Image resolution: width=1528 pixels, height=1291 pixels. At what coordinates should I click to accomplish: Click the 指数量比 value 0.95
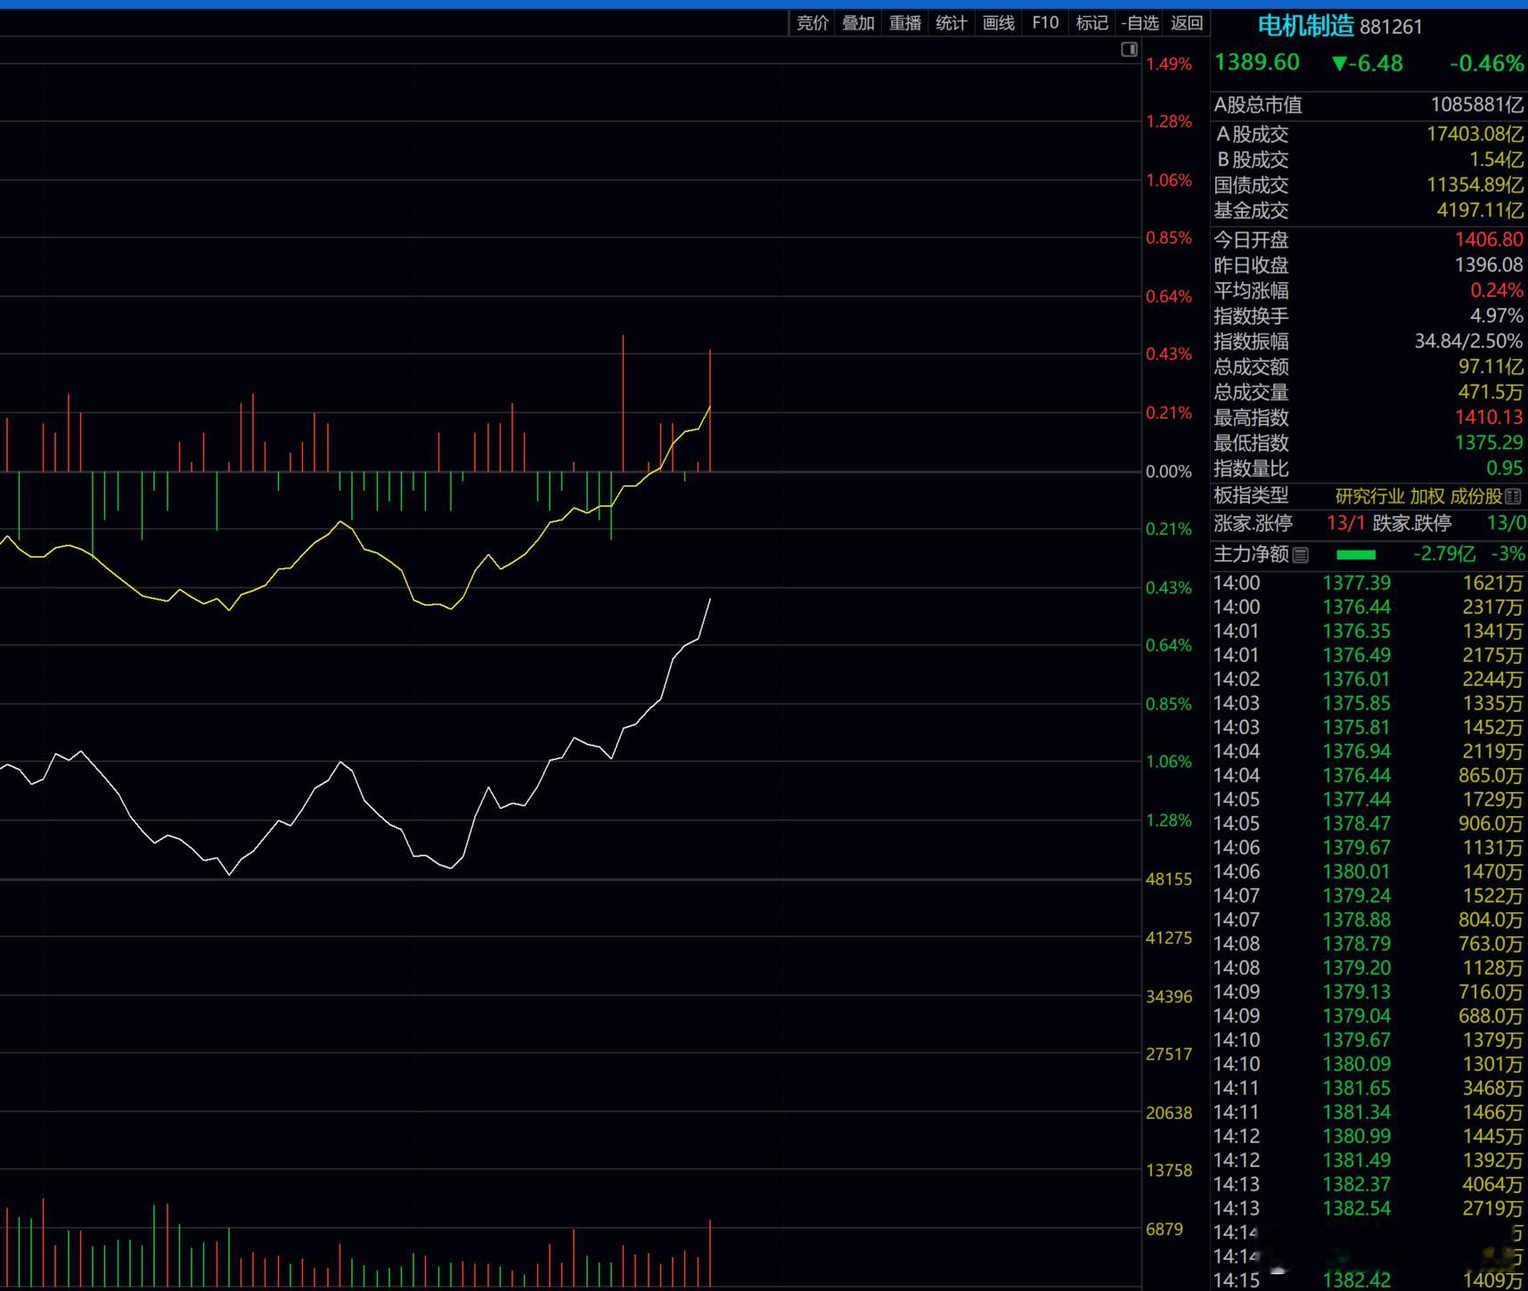[x=1505, y=469]
